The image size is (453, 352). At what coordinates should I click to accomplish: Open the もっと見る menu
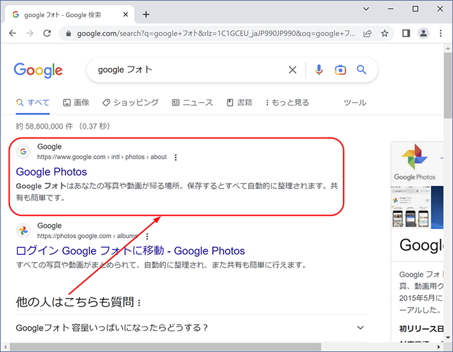tap(287, 103)
